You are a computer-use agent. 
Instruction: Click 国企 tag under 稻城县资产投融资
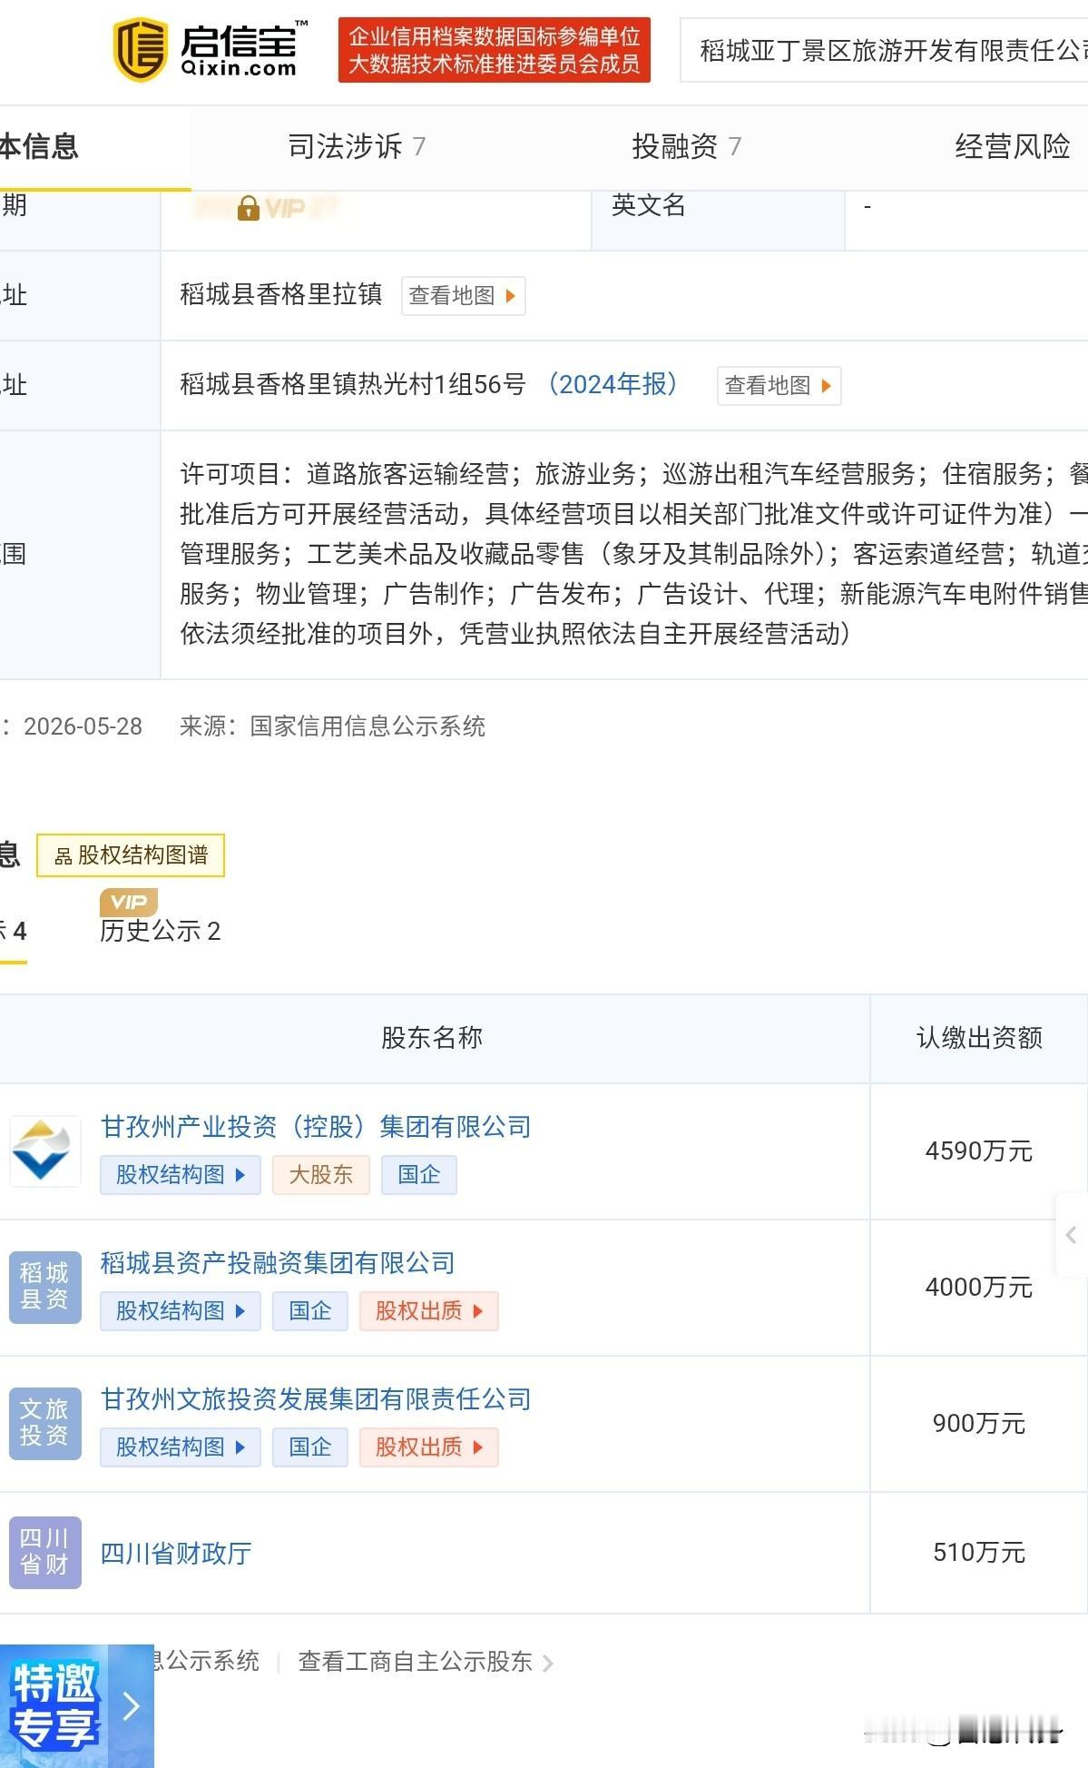coord(310,1310)
